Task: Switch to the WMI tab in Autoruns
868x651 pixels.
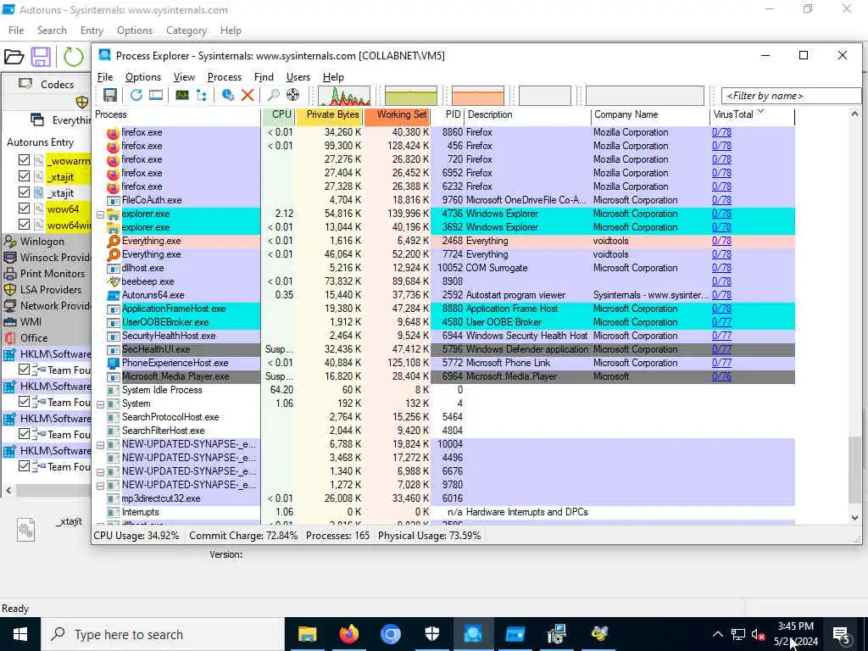Action: tap(31, 321)
